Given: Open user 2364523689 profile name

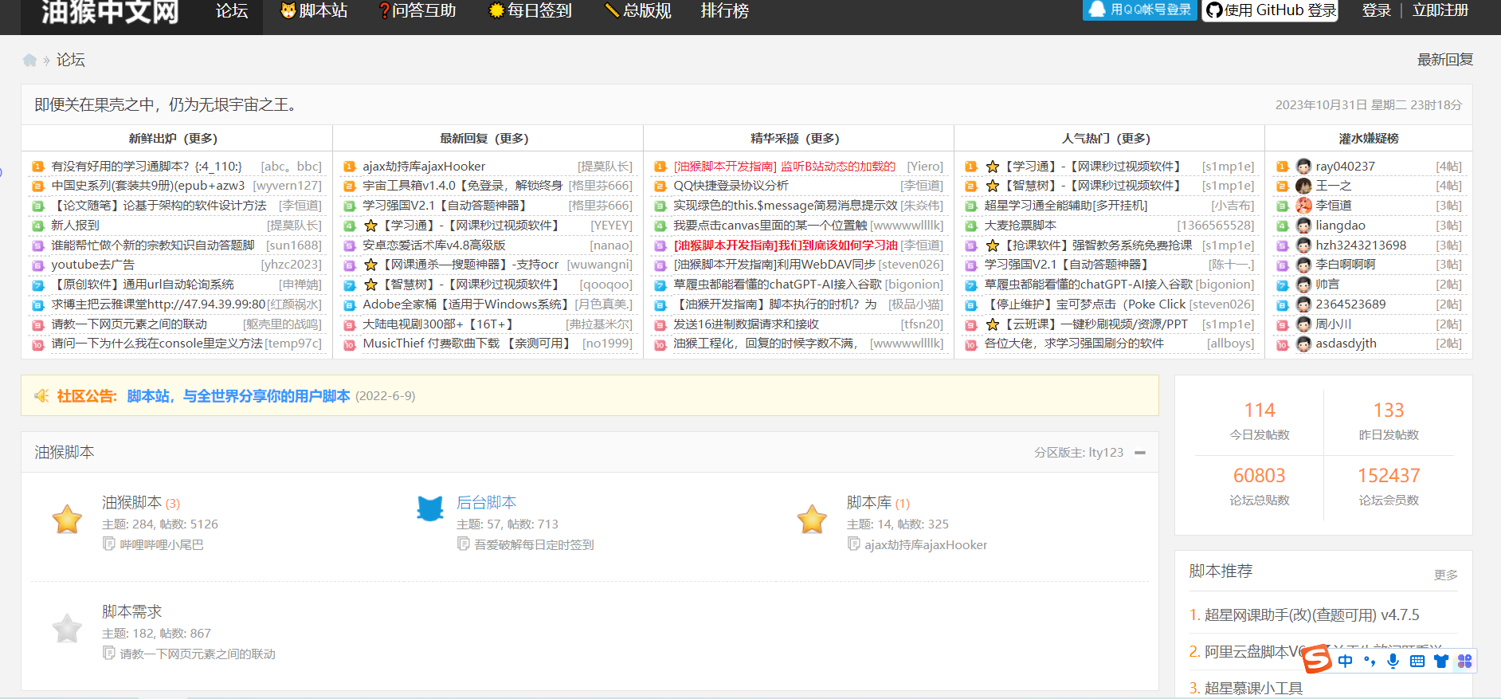Looking at the screenshot, I should [1350, 304].
